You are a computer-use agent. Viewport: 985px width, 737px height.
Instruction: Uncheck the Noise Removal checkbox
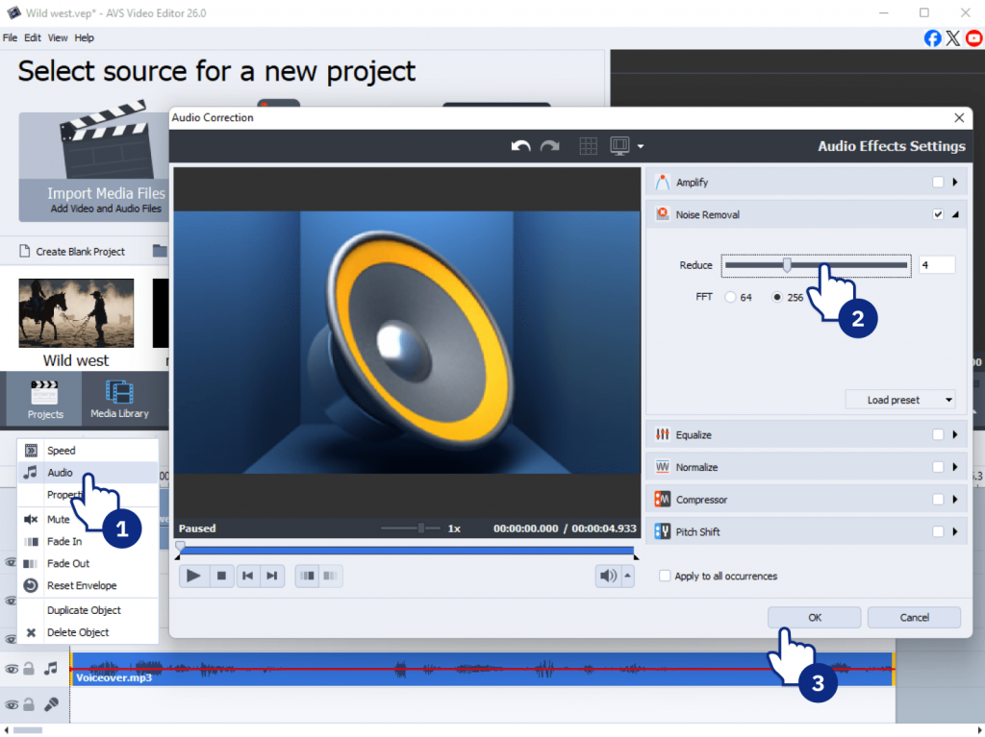pos(938,214)
